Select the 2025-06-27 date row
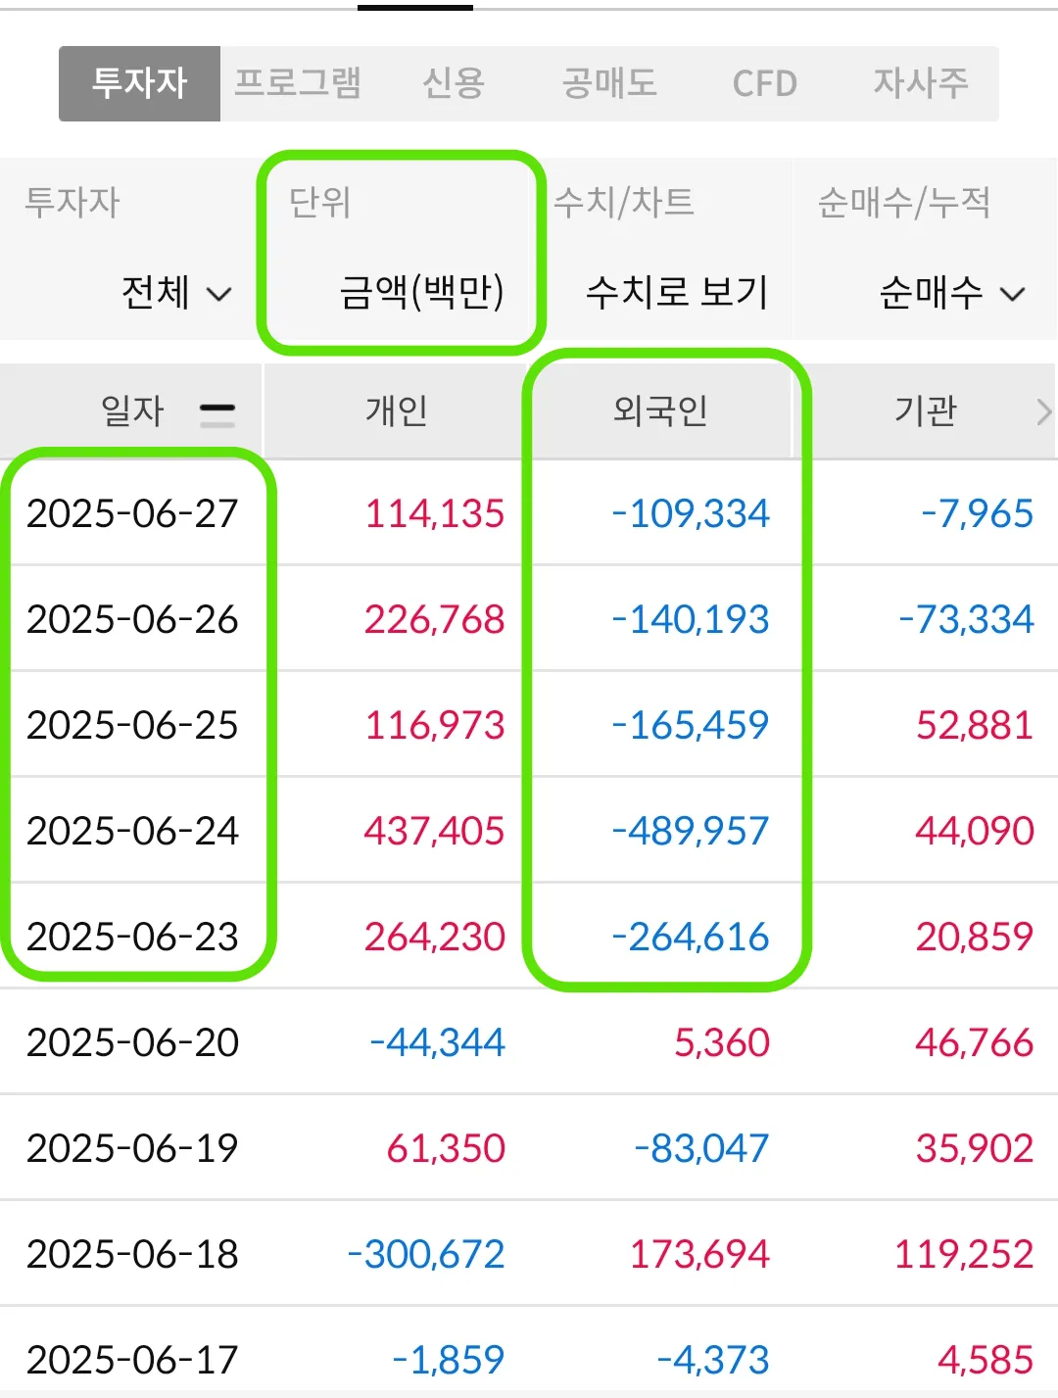This screenshot has width=1058, height=1398. coord(134,513)
